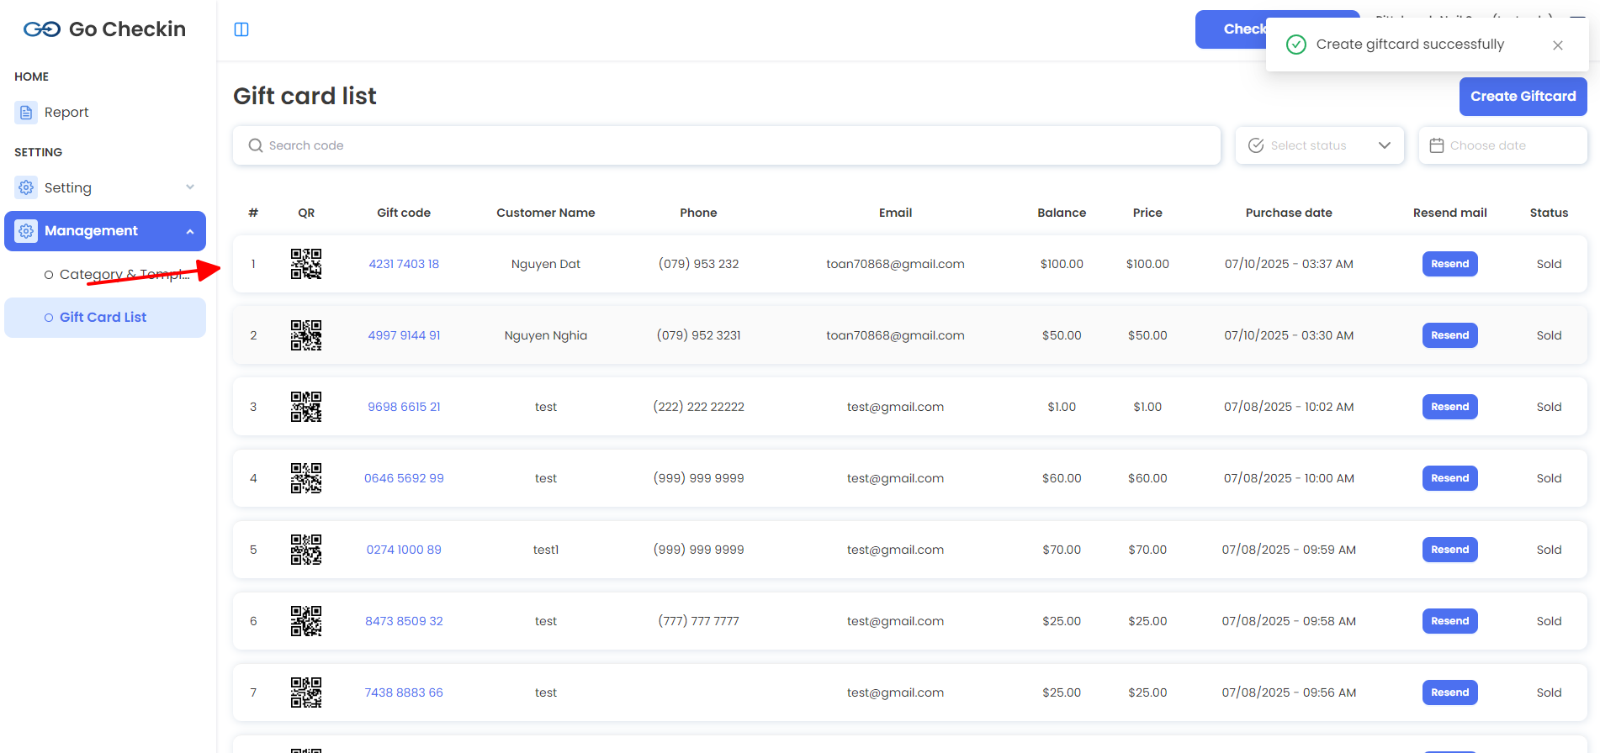Click the Go Checkin logo
1600x753 pixels.
click(104, 29)
